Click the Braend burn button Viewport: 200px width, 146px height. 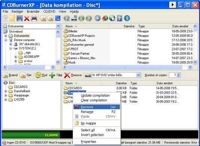pyautogui.click(x=10, y=75)
